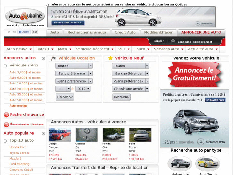233x175 pixels.
Task: Click the Connexion link
Action: click(x=184, y=42)
